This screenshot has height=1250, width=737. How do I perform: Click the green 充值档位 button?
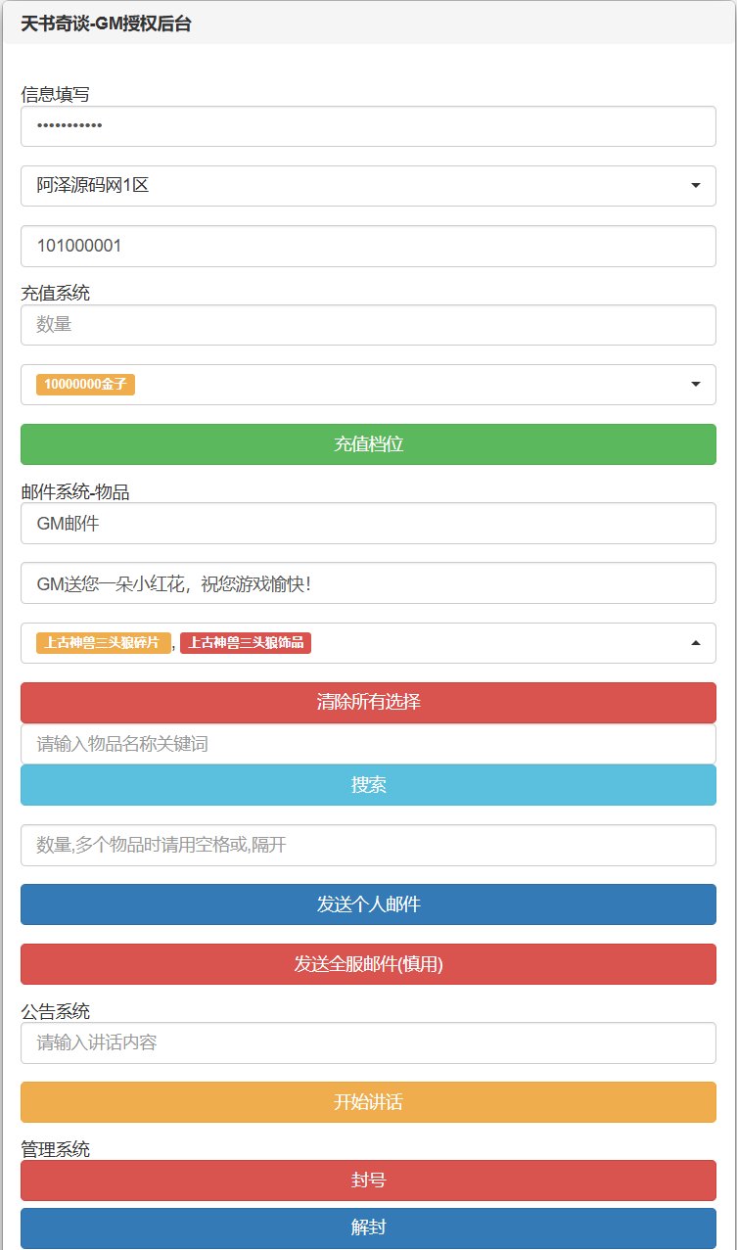click(368, 444)
